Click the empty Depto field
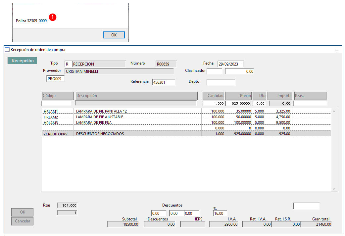This screenshot has height=236, width=345. coord(221,82)
